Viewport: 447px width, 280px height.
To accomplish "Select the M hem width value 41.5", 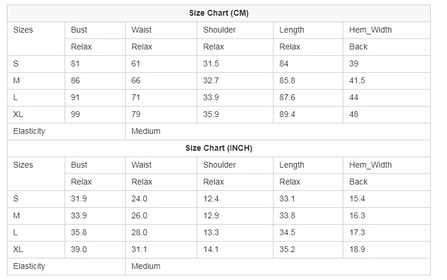I will [357, 80].
